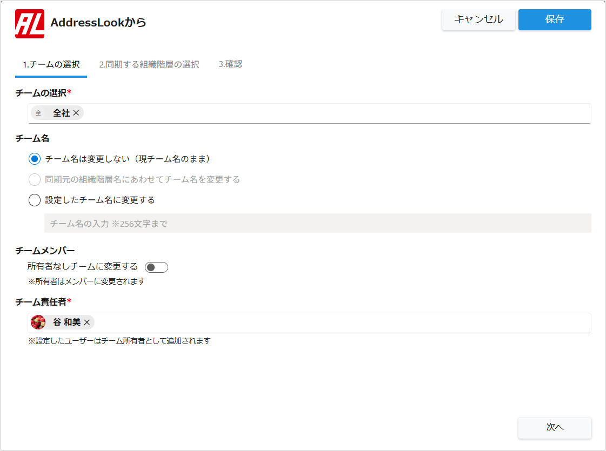606x451 pixels.
Task: Open the チームの選択 picker field
Action: 335,113
